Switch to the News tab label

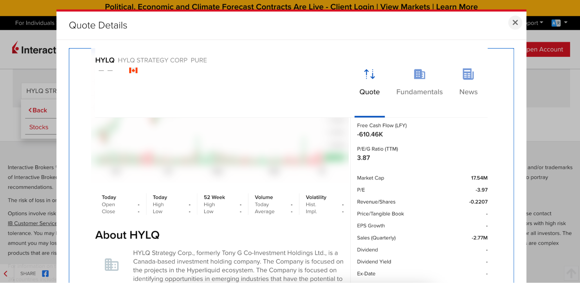coord(468,92)
